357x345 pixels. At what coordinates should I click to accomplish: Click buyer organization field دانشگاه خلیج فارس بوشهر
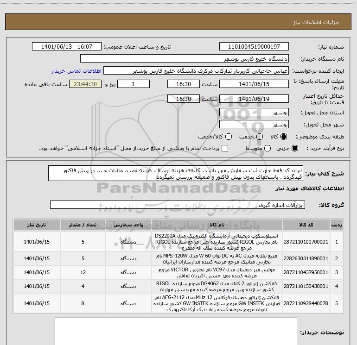click(185, 59)
